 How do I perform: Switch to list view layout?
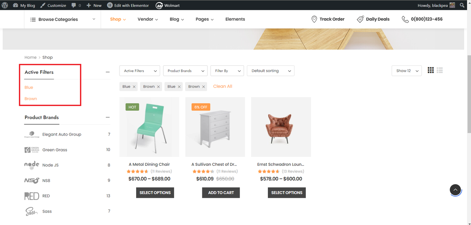pyautogui.click(x=440, y=70)
